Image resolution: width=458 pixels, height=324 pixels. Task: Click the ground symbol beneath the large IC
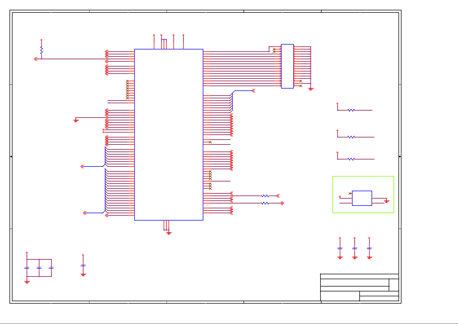[x=169, y=233]
